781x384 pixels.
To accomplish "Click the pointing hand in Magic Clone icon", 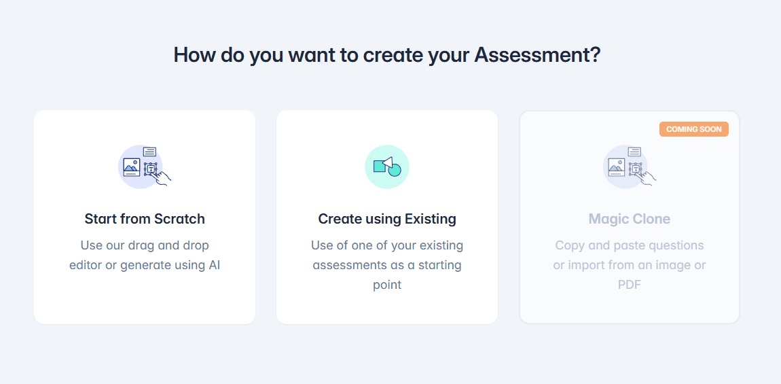I will point(647,177).
